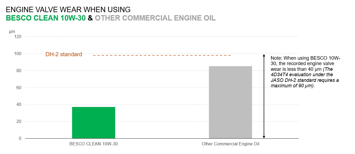Select x-axis label "Other Commercial Engine Oil"
The height and width of the screenshot is (154, 355).
point(230,144)
